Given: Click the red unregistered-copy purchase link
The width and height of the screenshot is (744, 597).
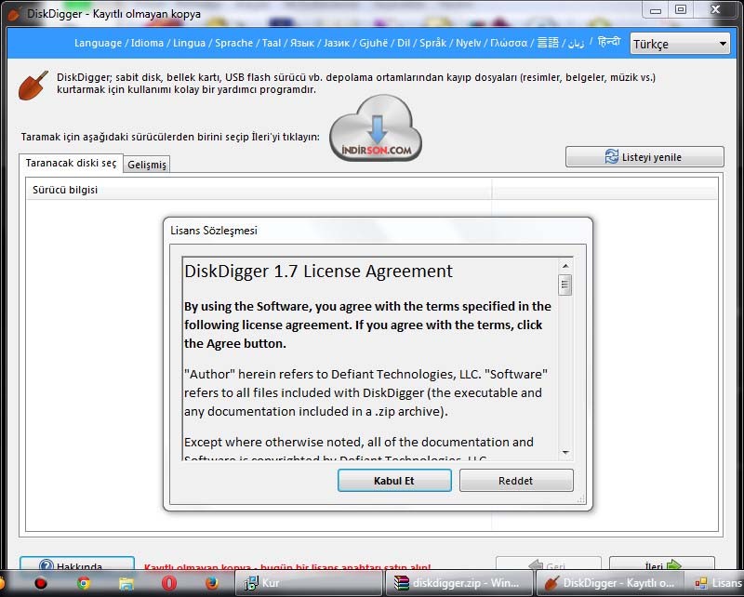Looking at the screenshot, I should coord(287,566).
